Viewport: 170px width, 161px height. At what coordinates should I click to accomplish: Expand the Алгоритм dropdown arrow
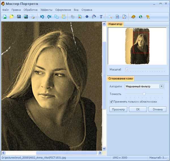pos(161,86)
